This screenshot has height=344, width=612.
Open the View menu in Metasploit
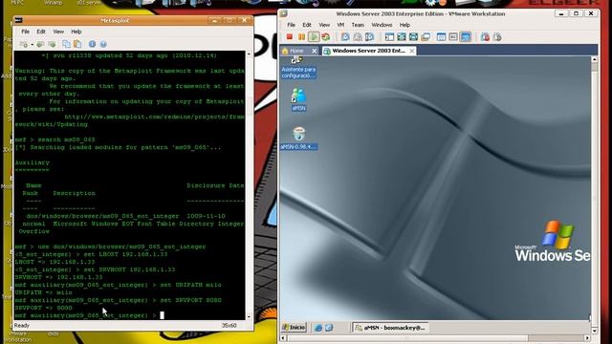click(x=58, y=32)
